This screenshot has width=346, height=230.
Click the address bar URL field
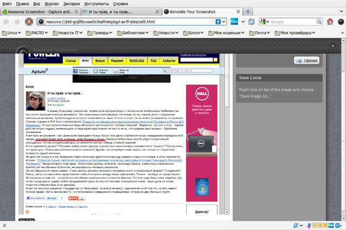tap(130, 22)
